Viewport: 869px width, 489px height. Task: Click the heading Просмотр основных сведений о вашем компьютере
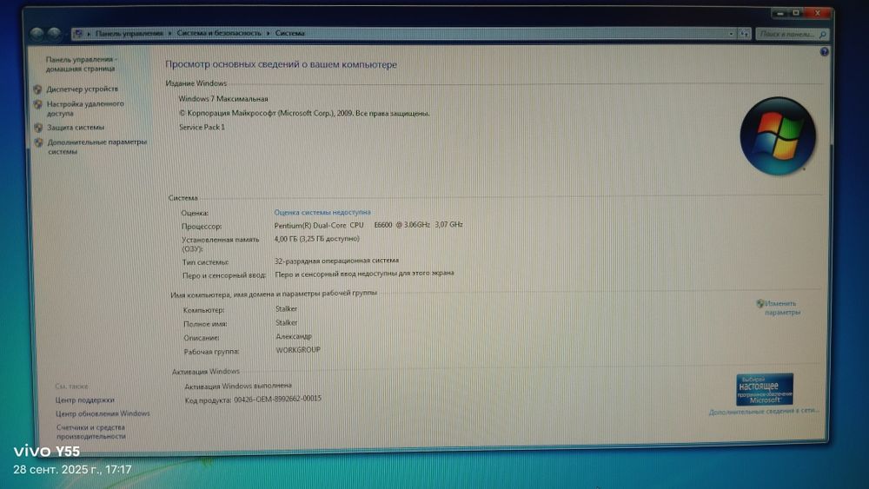[281, 64]
